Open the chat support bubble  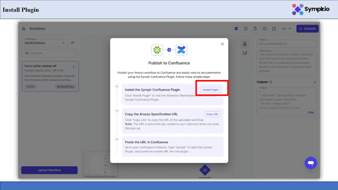point(311,163)
